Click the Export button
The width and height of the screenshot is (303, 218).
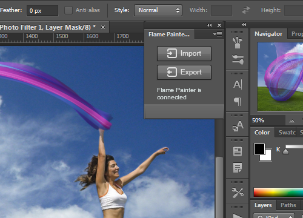tap(184, 72)
